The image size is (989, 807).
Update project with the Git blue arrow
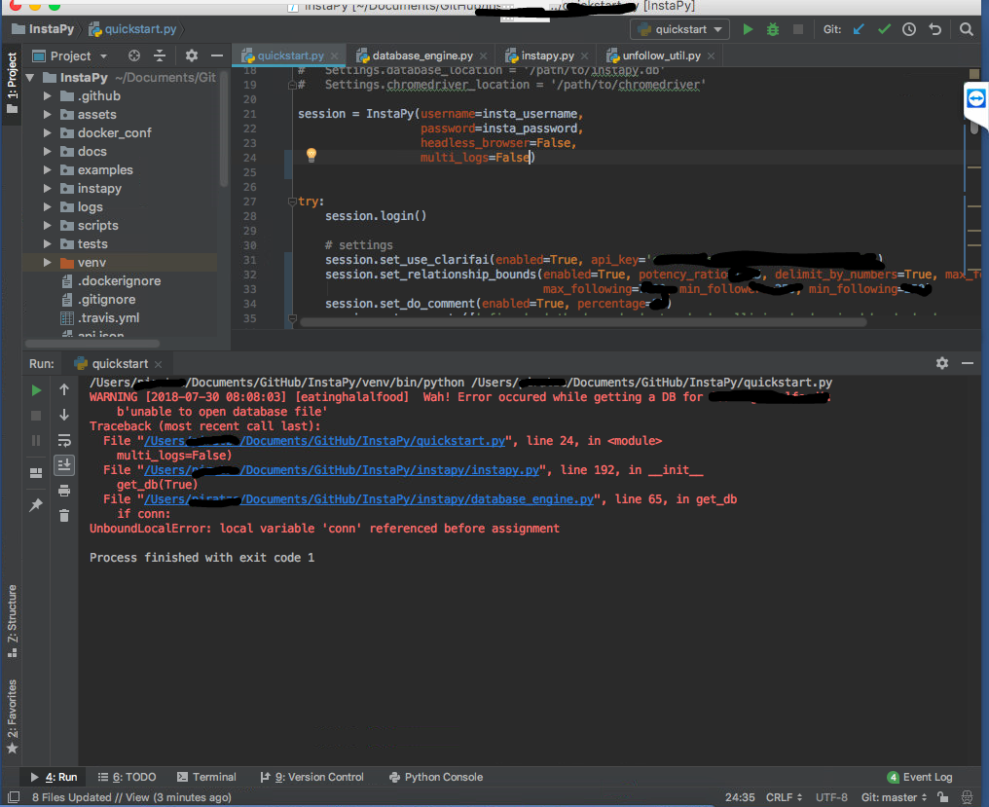(859, 29)
